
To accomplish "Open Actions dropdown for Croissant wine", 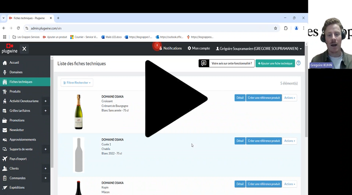I will 289,98.
